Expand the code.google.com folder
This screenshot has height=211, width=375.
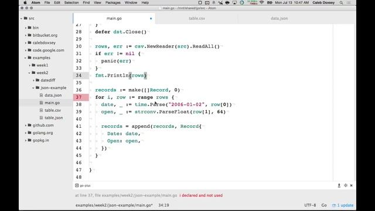point(26,50)
